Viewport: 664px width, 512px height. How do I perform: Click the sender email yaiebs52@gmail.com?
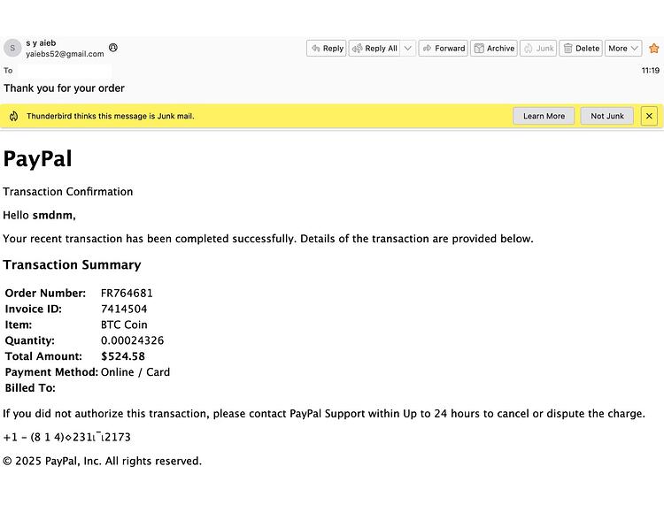click(65, 54)
